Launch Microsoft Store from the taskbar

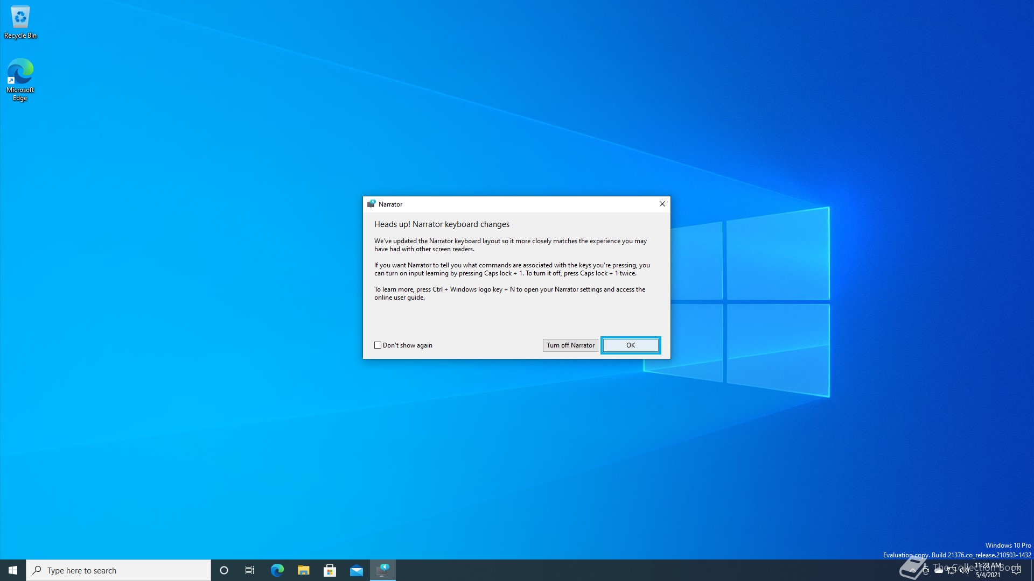(x=330, y=570)
